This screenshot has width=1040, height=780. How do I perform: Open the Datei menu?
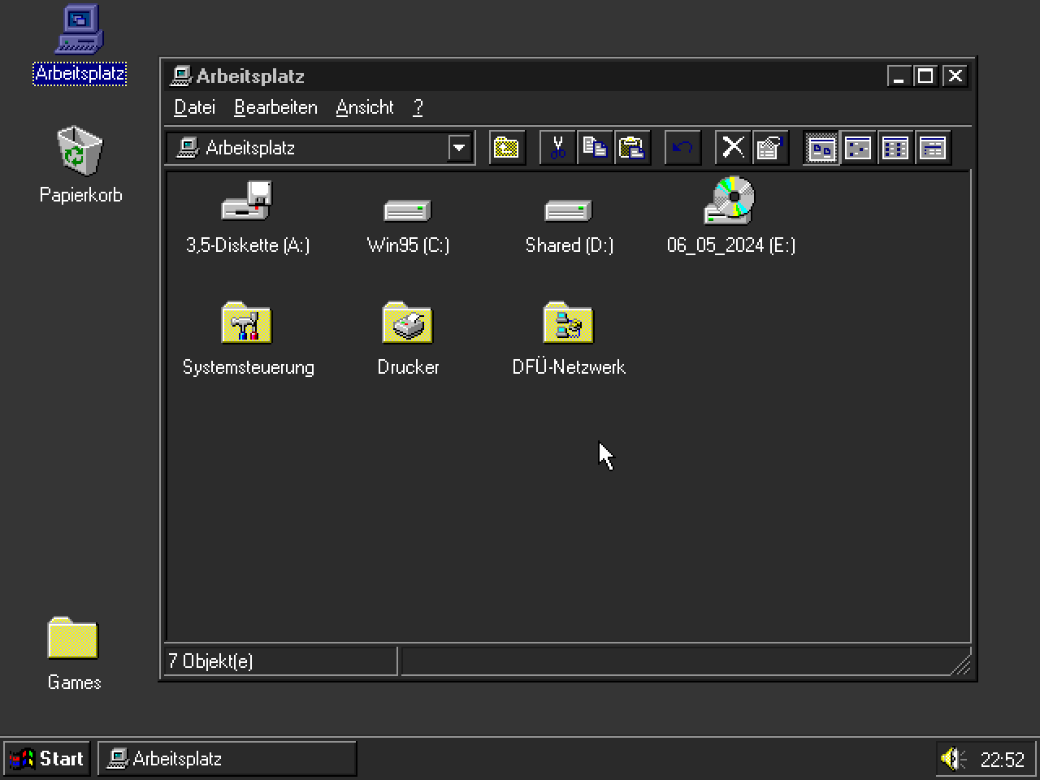tap(195, 107)
